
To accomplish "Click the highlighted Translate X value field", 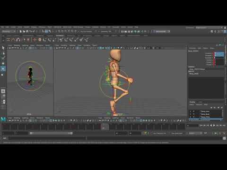I will point(219,54).
